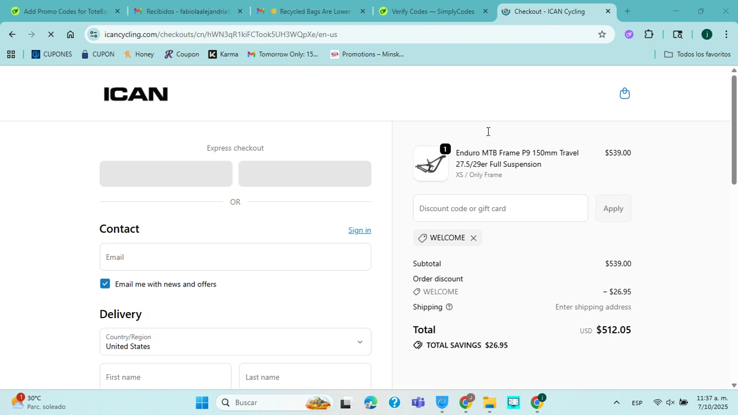Open the apps grid in bookmarks bar
This screenshot has width=738, height=415.
pos(11,55)
